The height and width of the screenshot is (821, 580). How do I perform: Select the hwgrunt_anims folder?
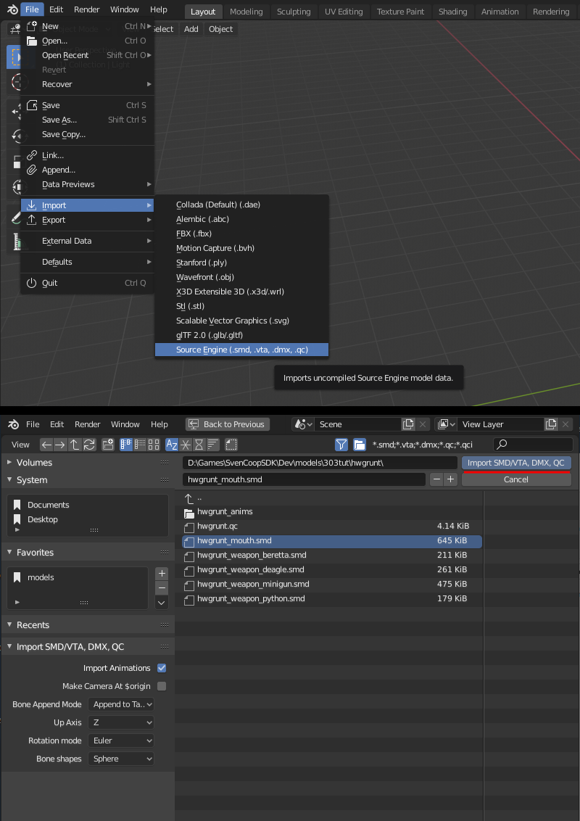[332, 511]
